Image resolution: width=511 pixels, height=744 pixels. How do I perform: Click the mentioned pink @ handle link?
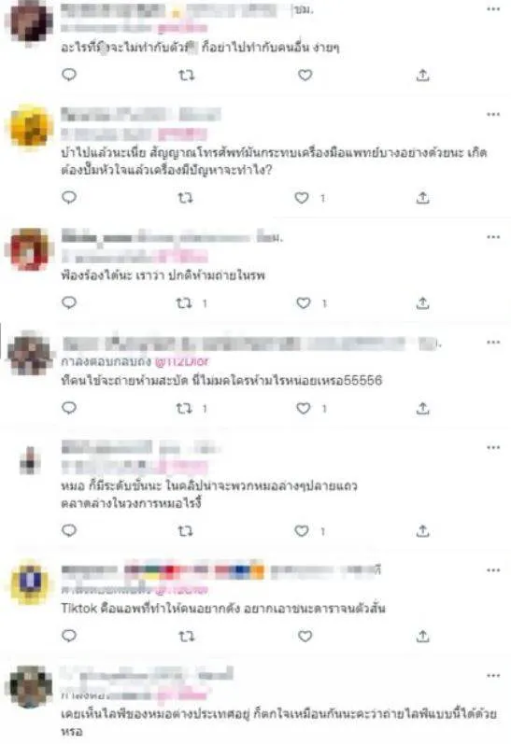(182, 361)
